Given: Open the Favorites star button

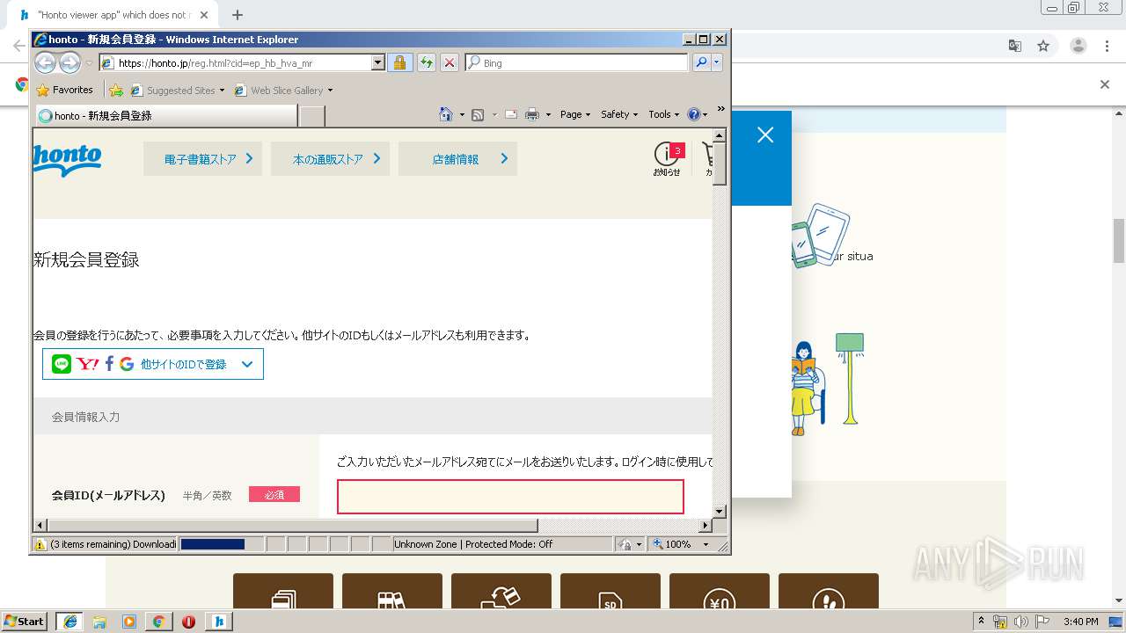Looking at the screenshot, I should click(64, 90).
